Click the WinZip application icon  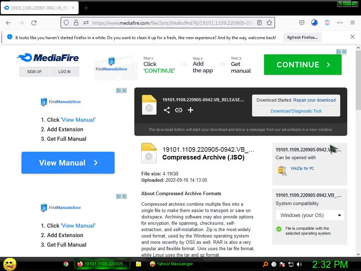click(x=282, y=170)
